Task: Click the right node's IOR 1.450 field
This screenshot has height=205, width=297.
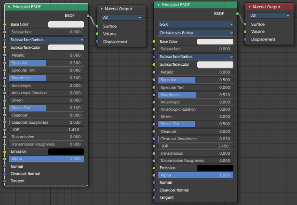Action: click(195, 146)
